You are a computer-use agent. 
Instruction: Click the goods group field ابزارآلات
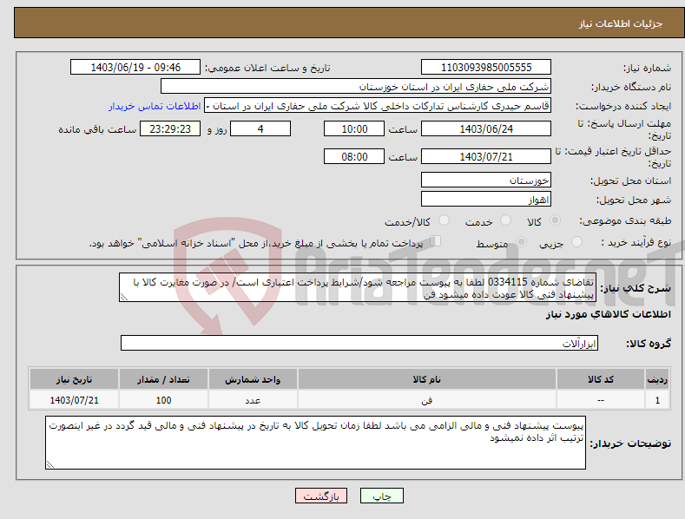[359, 343]
